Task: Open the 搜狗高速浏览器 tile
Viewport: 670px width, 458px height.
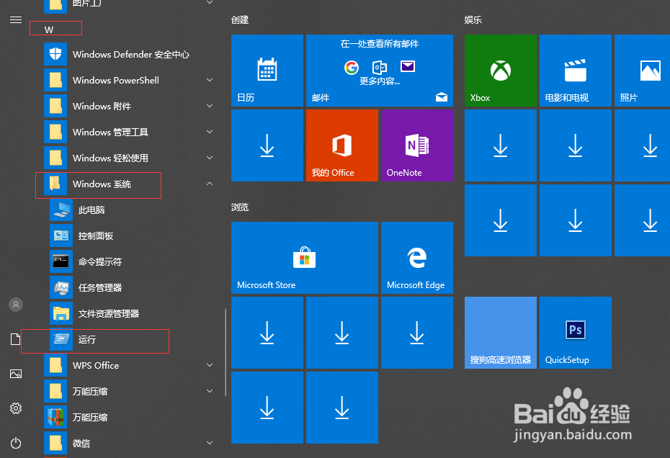Action: pos(501,333)
